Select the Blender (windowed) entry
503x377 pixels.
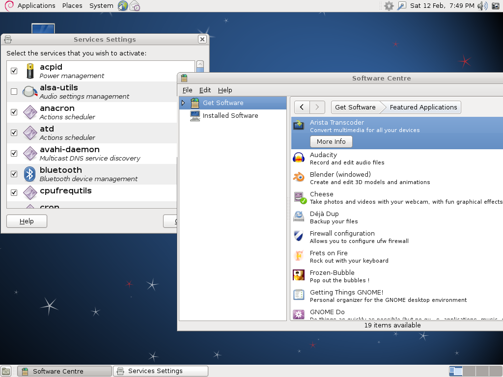pyautogui.click(x=397, y=178)
